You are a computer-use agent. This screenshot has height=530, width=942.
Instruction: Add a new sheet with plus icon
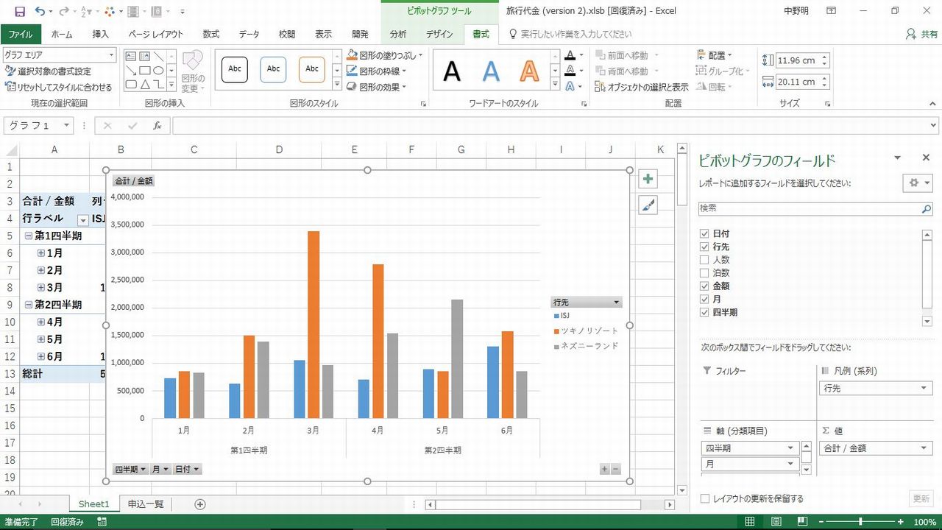coord(199,504)
